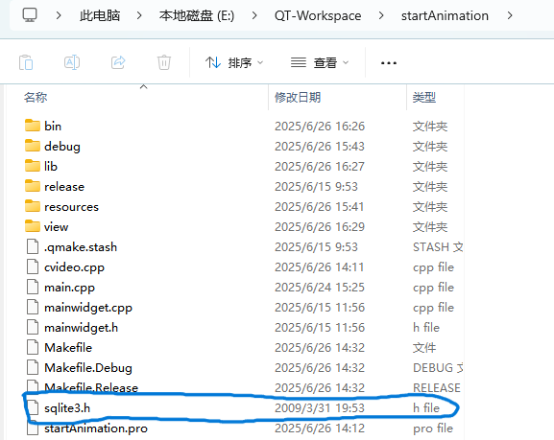This screenshot has height=440, width=554.
Task: Select the release folder icon
Action: click(33, 186)
